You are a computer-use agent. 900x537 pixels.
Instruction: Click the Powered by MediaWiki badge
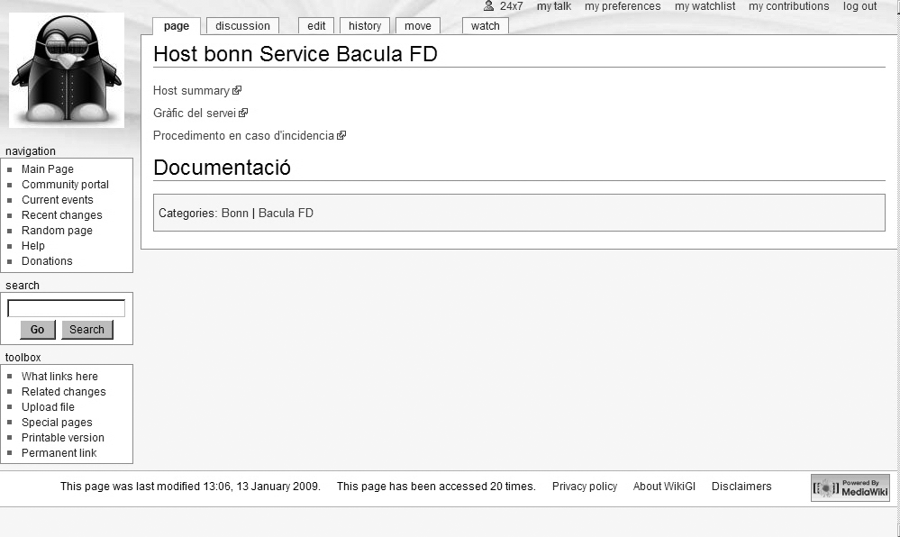coord(850,487)
